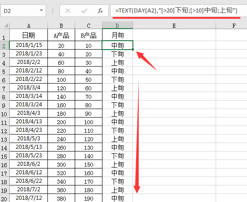
Task: Select 下旬 cell in row 18
Action: point(117,181)
